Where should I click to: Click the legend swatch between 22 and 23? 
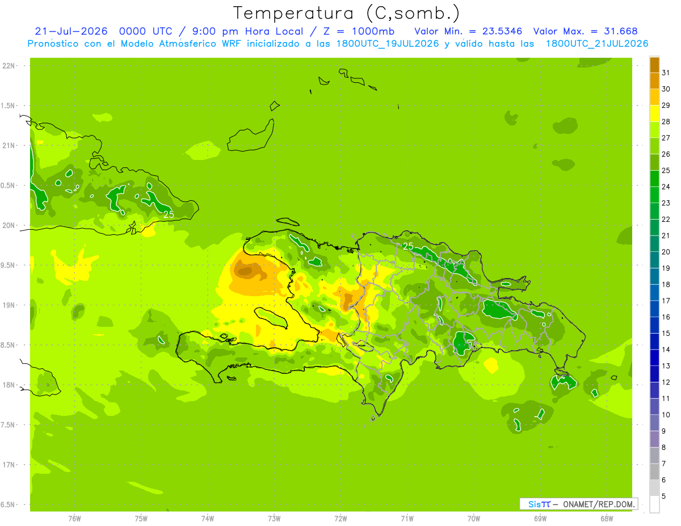point(654,211)
